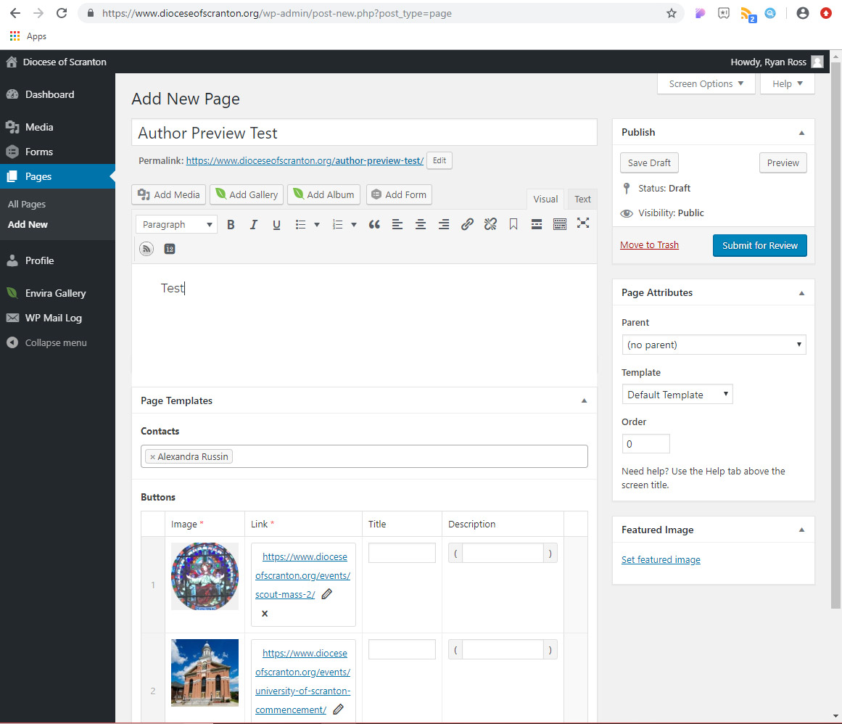The image size is (842, 724).
Task: Toggle the editor toolbar kitchen sink
Action: 560,225
